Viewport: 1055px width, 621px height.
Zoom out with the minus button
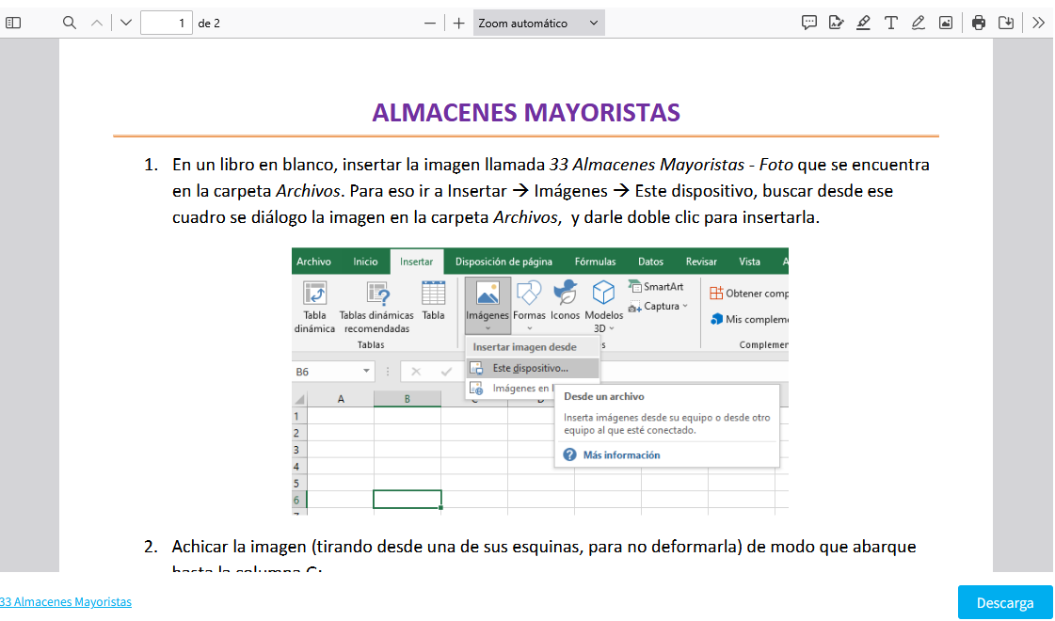[430, 23]
